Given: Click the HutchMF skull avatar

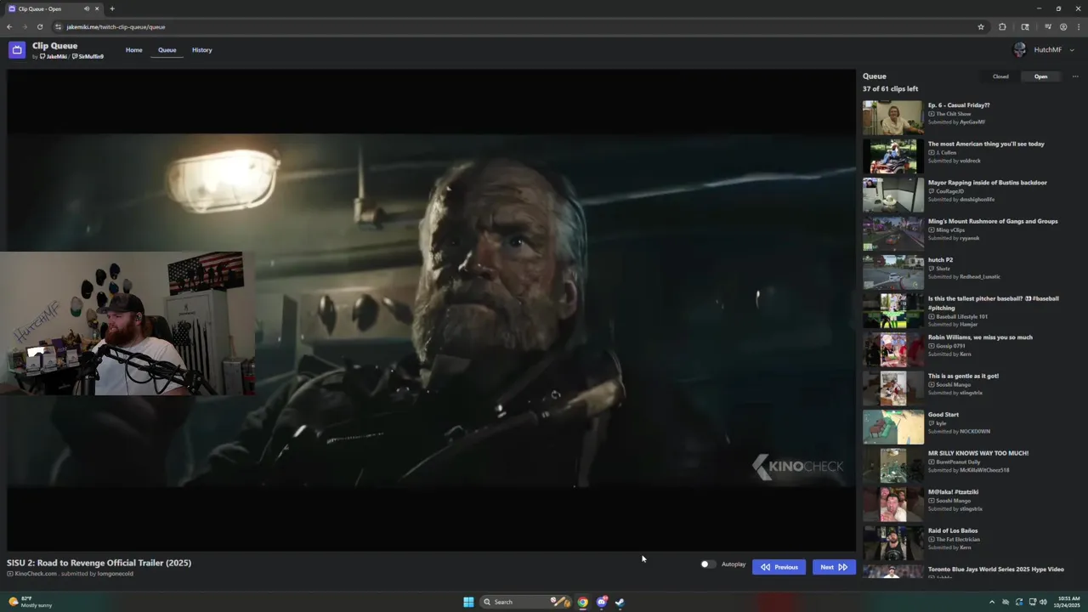Looking at the screenshot, I should pyautogui.click(x=1019, y=50).
